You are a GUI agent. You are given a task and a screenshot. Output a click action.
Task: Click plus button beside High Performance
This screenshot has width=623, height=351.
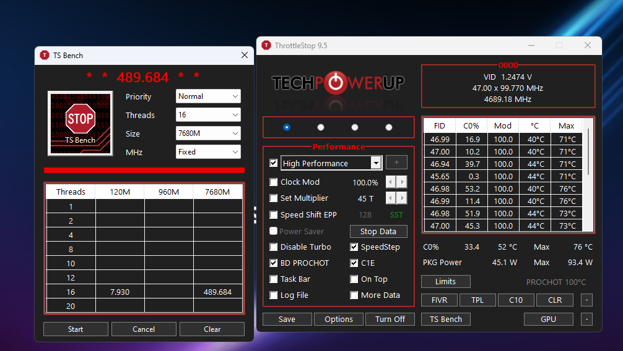396,162
